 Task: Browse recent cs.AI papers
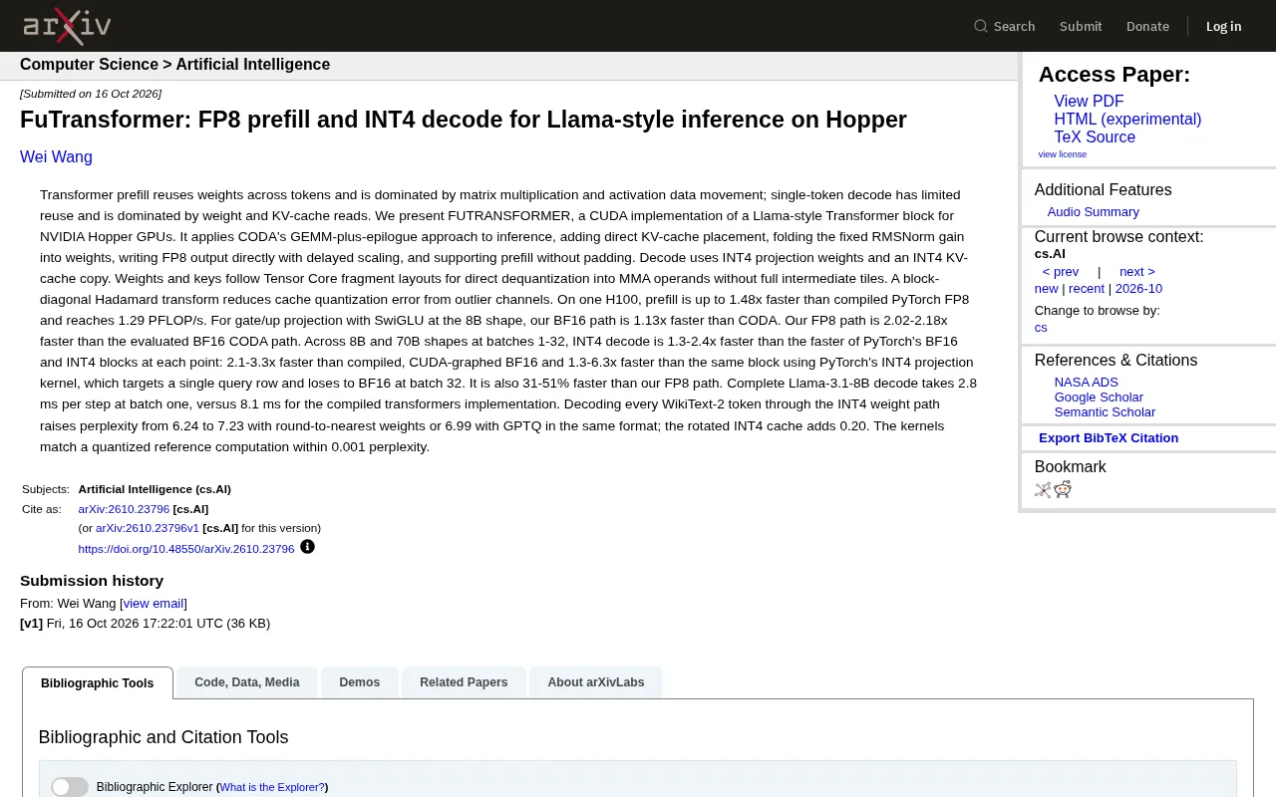[x=1087, y=289]
